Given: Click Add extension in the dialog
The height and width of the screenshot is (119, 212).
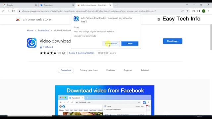Looking at the screenshot, I should pos(111,44).
